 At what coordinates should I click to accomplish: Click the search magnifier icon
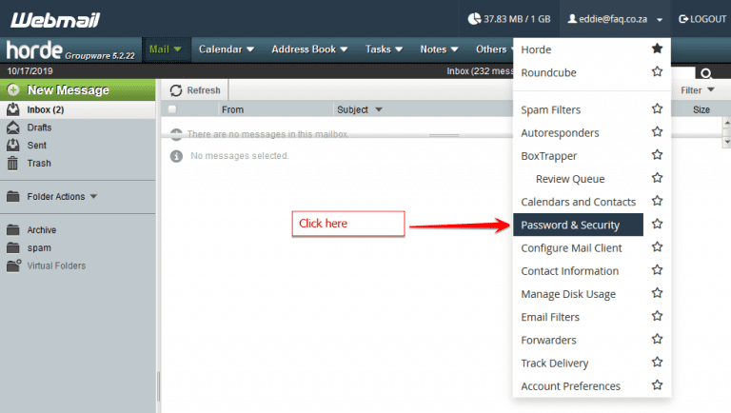705,73
